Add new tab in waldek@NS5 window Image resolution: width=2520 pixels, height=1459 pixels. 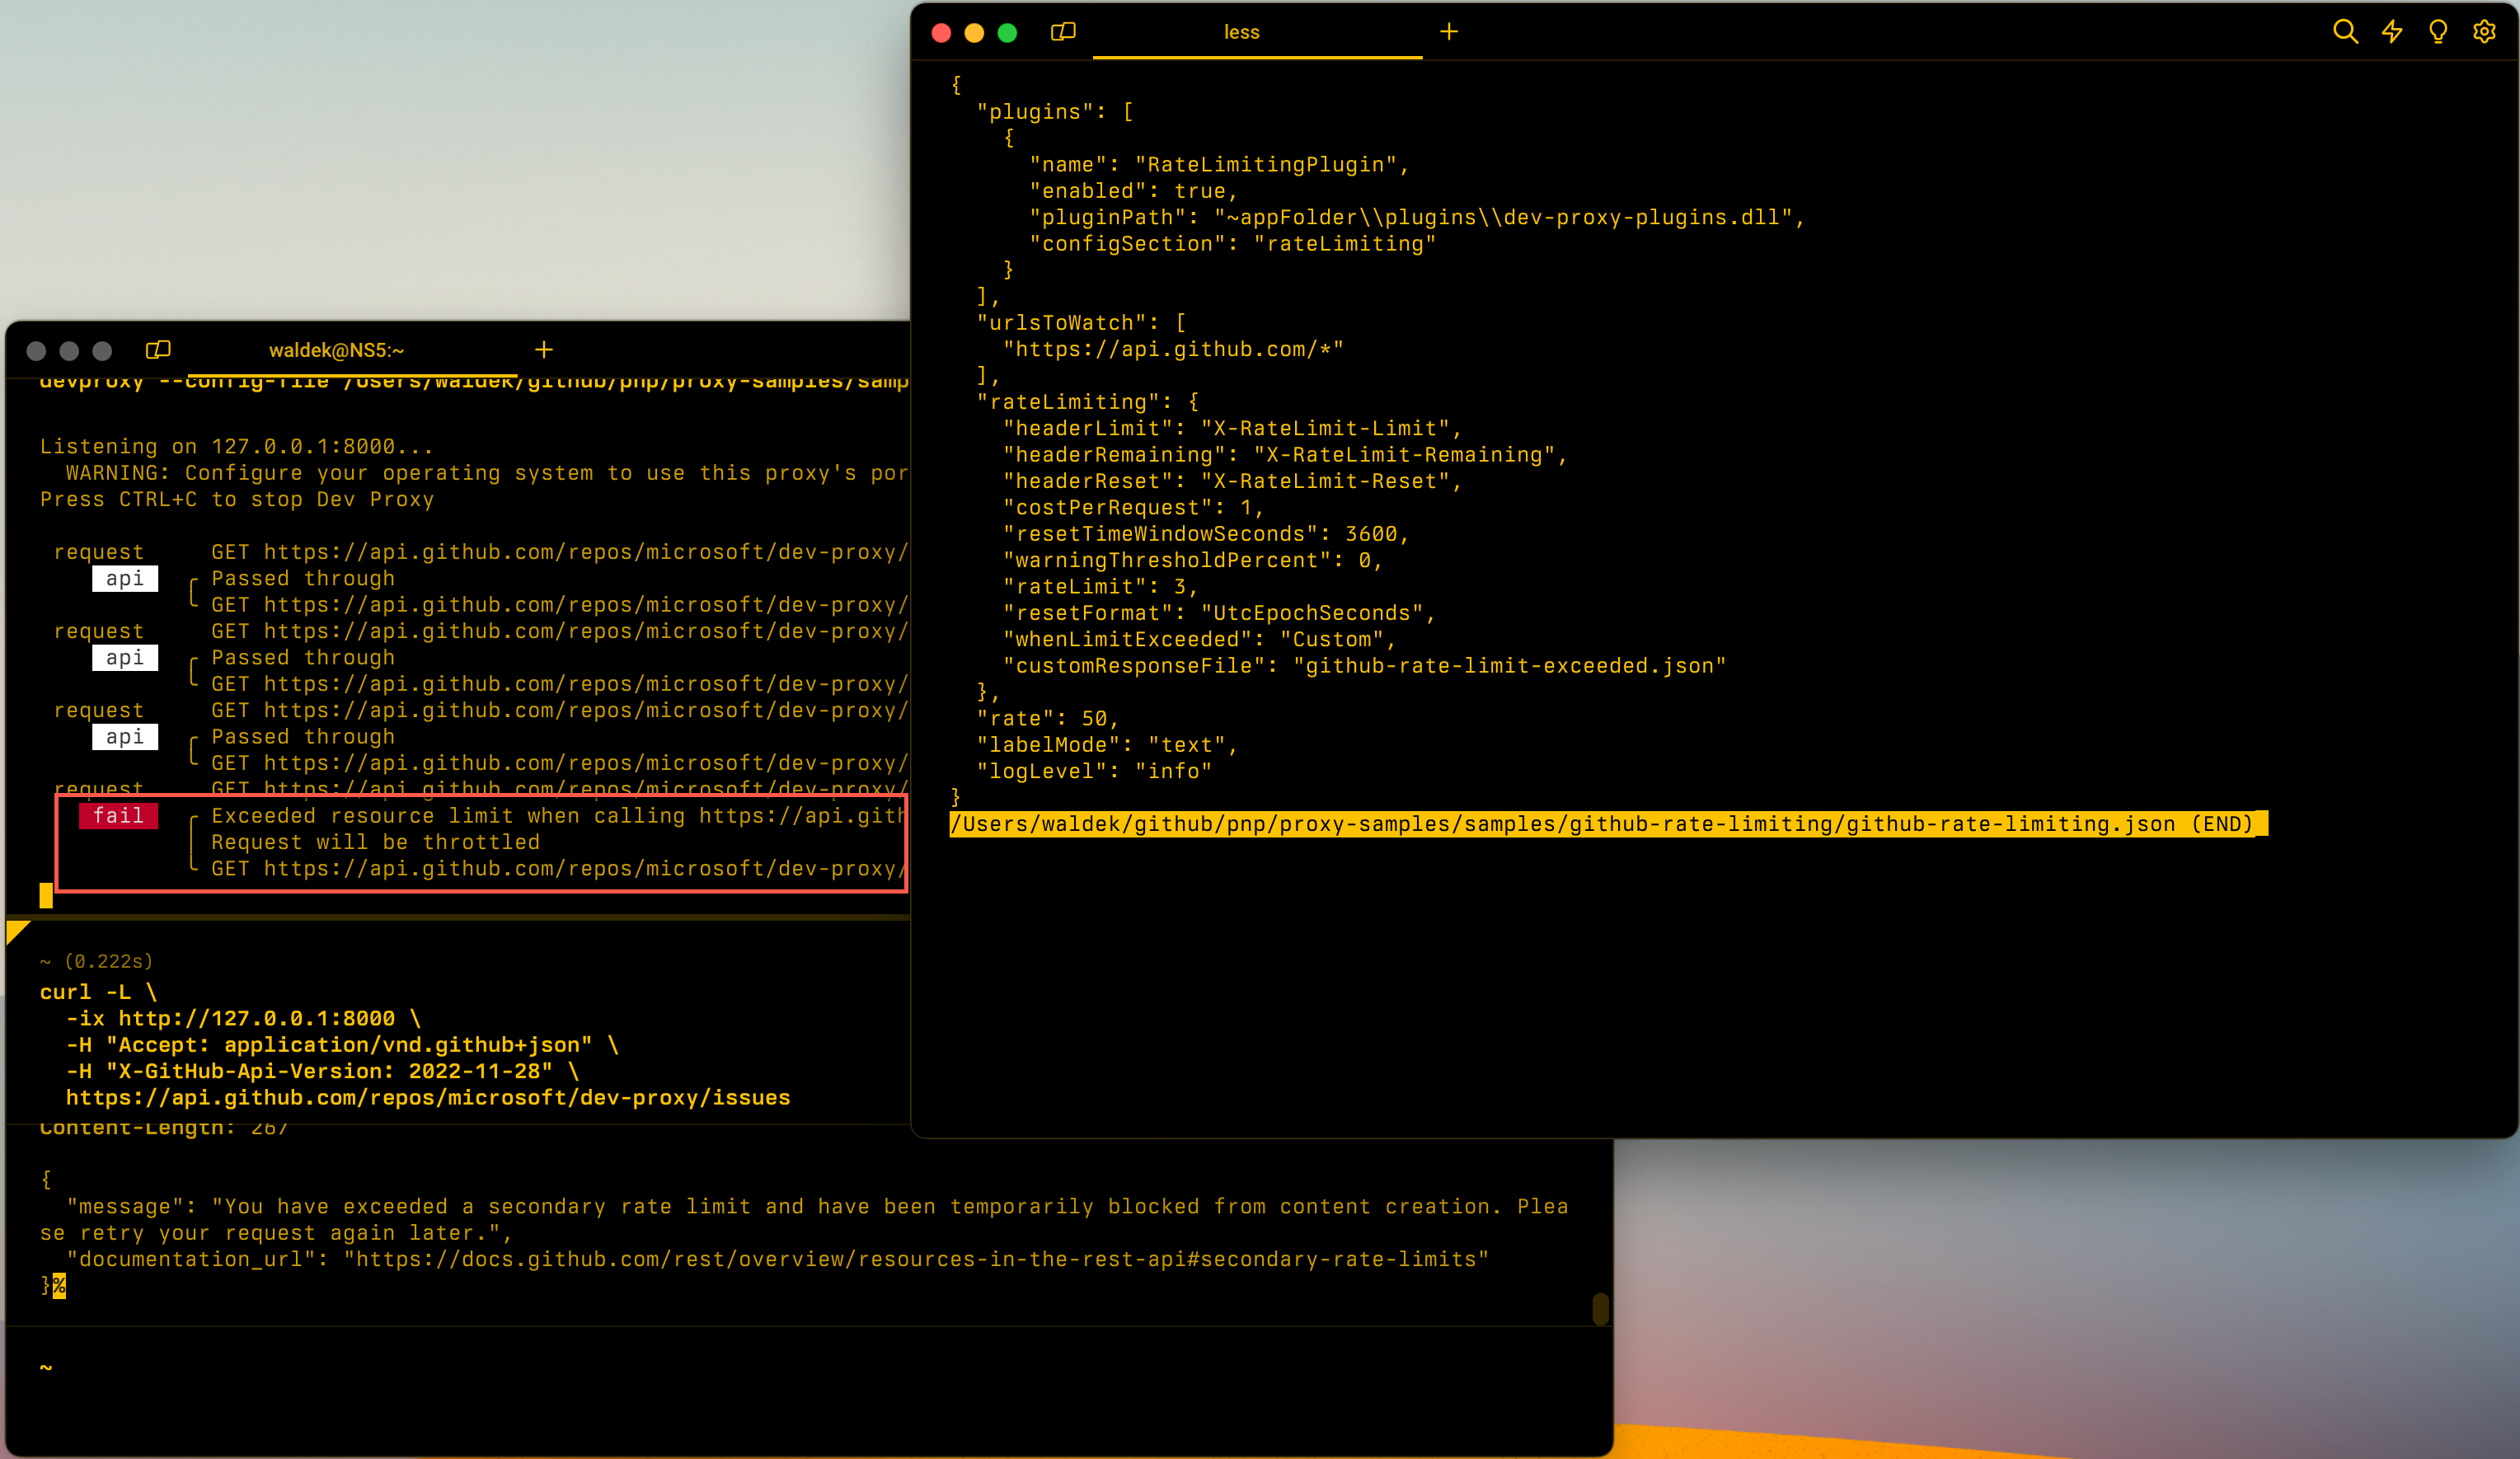[x=544, y=350]
